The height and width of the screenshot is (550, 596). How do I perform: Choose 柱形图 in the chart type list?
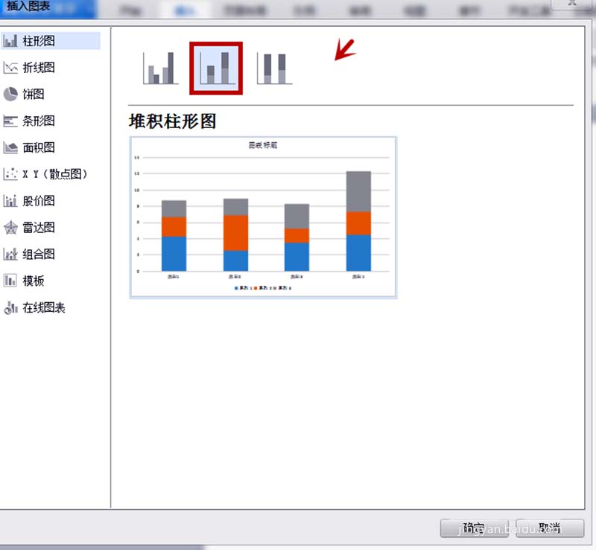tap(51, 41)
